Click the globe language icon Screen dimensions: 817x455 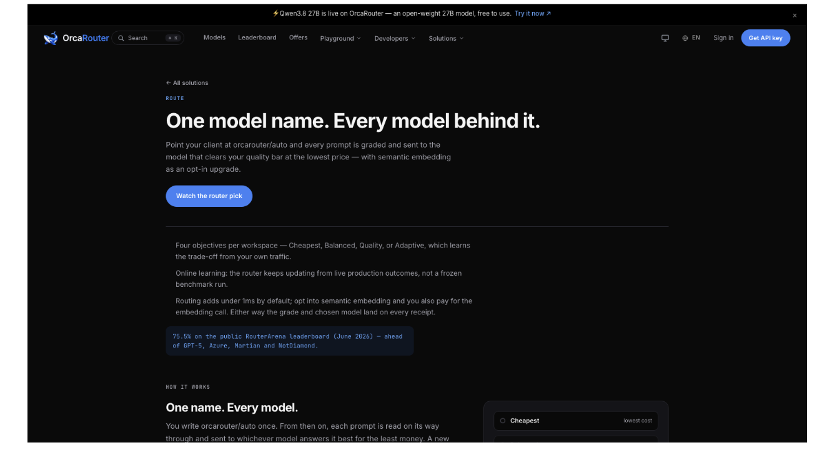[x=685, y=38]
